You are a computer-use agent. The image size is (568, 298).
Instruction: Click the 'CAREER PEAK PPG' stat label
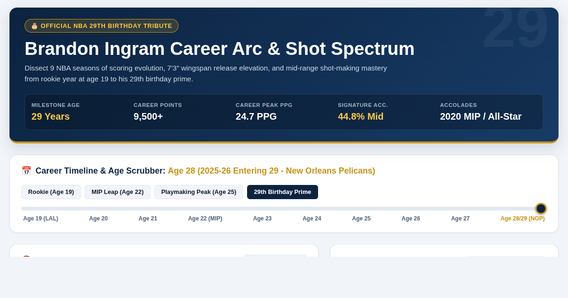pos(264,105)
